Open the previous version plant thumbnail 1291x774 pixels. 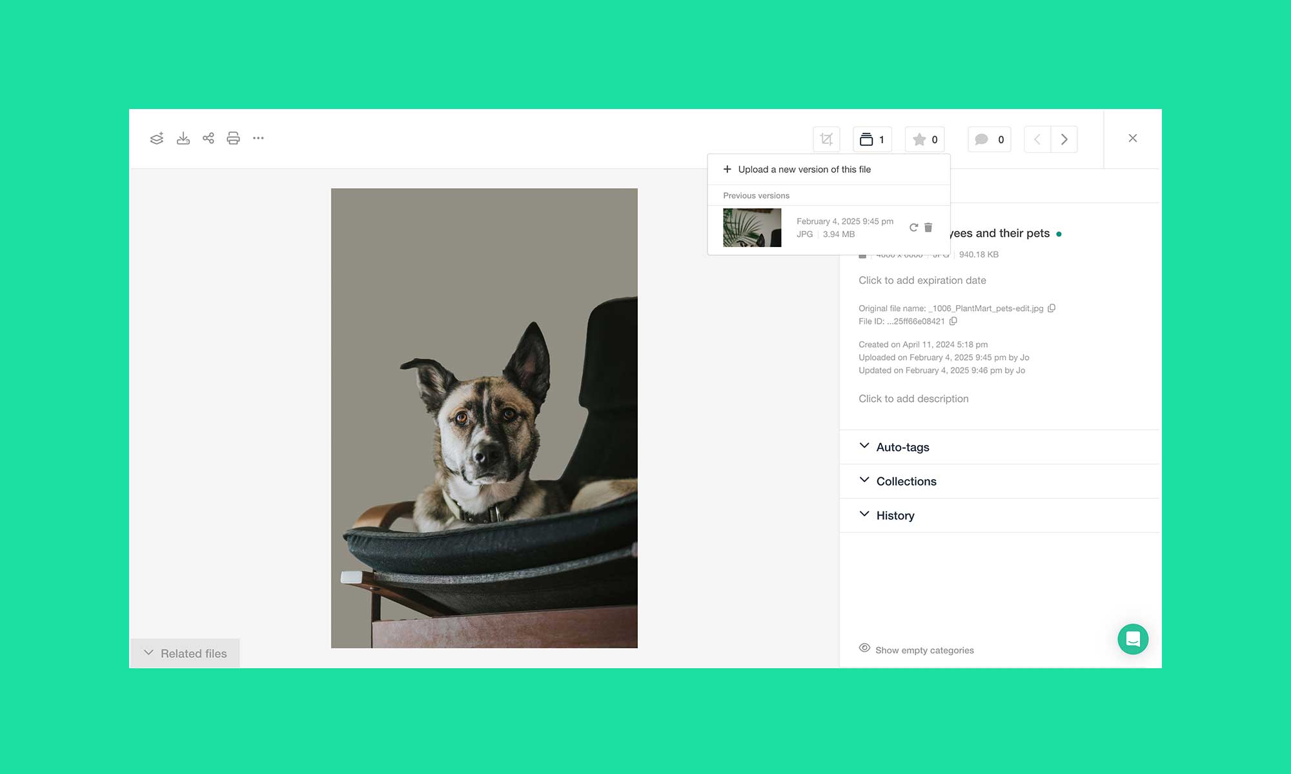click(x=752, y=228)
